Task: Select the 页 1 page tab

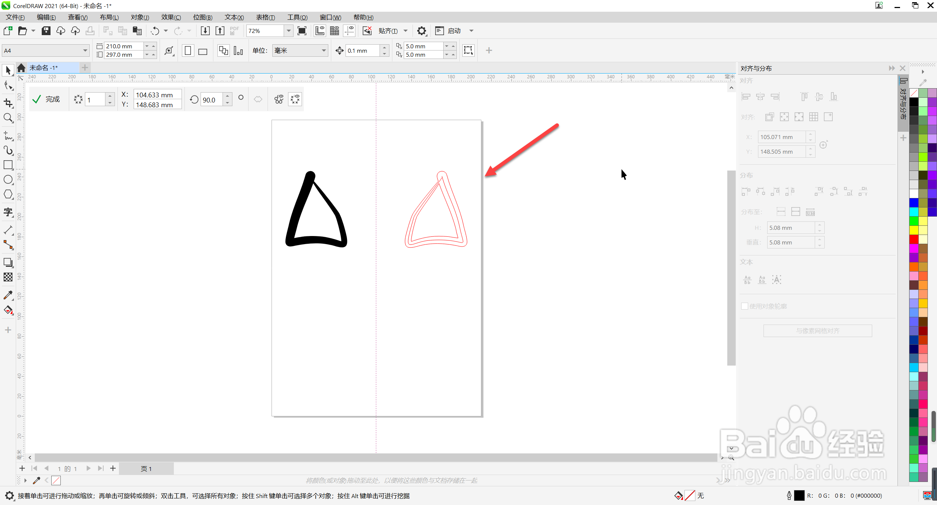Action: (x=146, y=469)
